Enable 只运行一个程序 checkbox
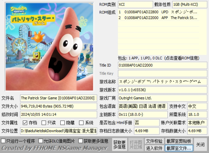Screen dimensions: 209x153 coord(3,141)
